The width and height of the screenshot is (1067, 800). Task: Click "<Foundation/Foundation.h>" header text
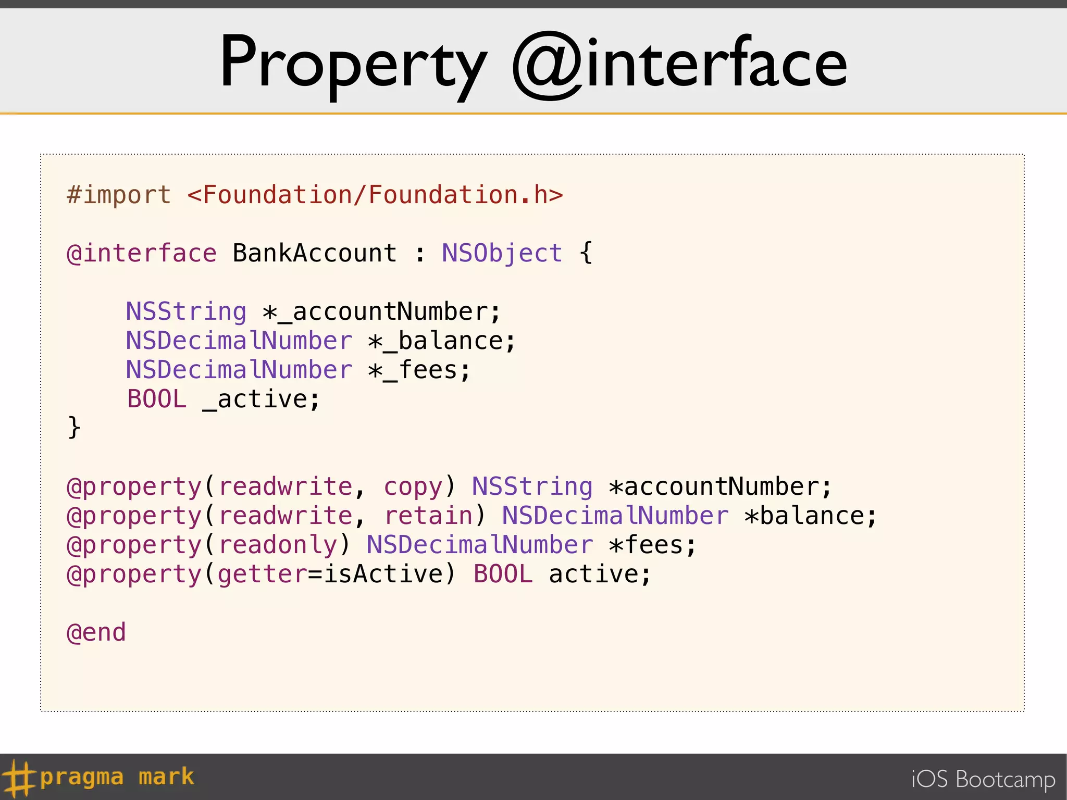[375, 195]
